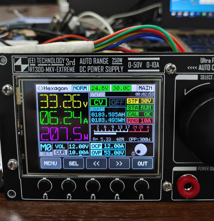Tap the STP 30V status row

[140, 101]
